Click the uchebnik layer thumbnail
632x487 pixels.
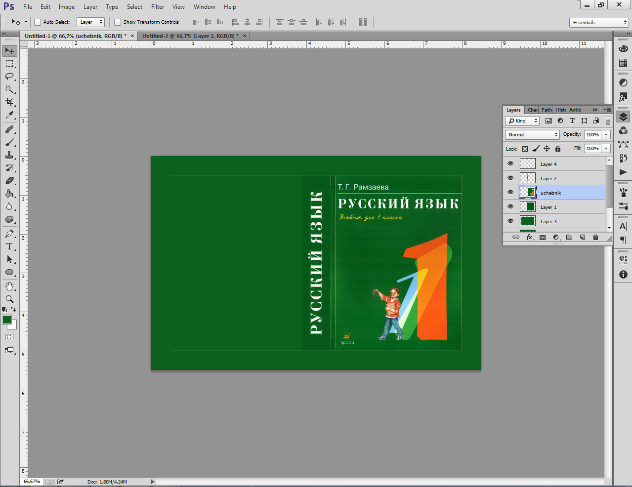[x=527, y=192]
